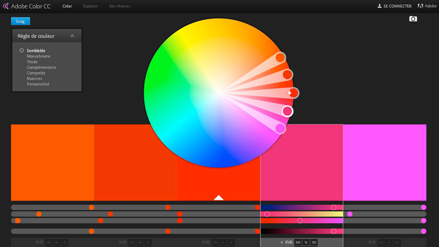Click the dimmed RVB value 44 under the red-orange swatch
Screen dimensions: 439x247
click(140, 242)
